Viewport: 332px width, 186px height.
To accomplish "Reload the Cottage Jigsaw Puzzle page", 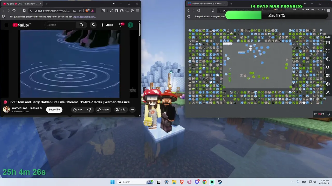I will coord(199,11).
